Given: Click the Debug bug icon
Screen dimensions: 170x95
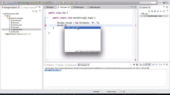Looking at the screenshot, I should (x=19, y=3).
